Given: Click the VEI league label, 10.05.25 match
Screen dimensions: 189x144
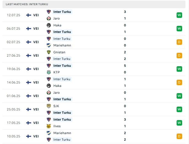Looking at the screenshot, I should tap(36, 136).
